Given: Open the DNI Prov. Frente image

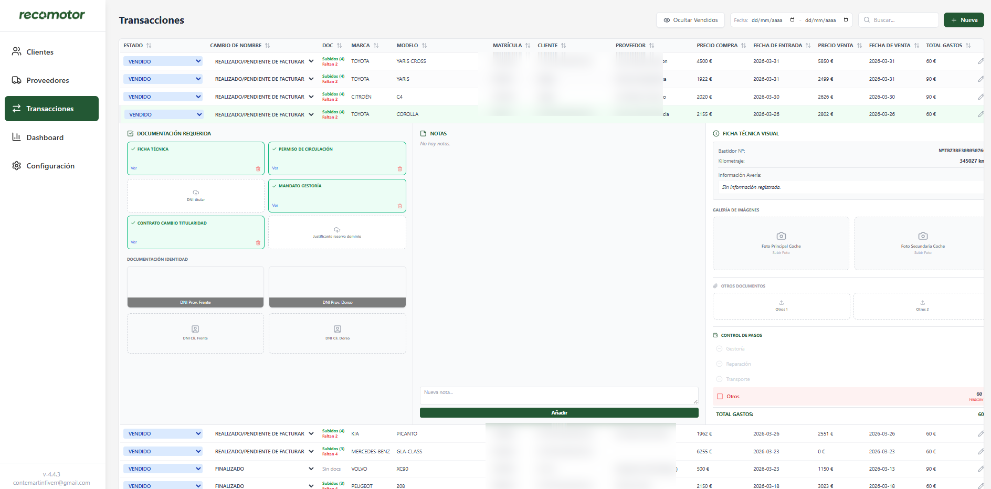Looking at the screenshot, I should point(195,287).
